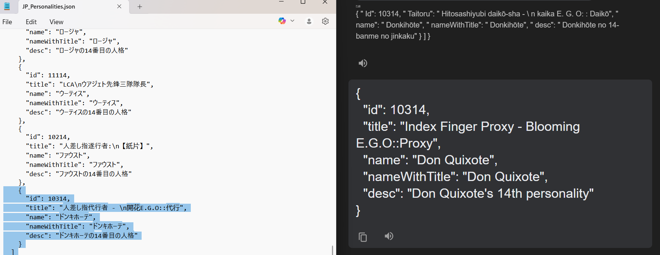Close the JP_Personalities.json tab

119,6
